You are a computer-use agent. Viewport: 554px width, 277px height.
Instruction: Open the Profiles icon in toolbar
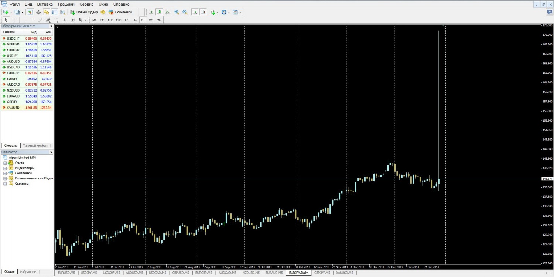click(17, 12)
